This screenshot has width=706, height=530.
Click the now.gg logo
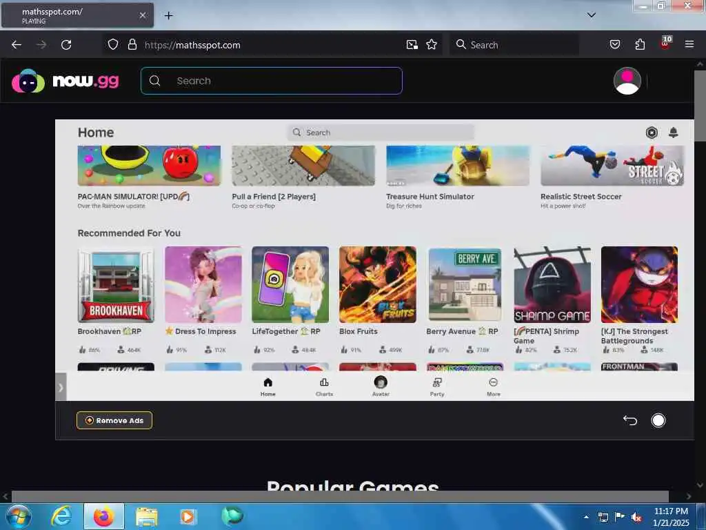coord(65,81)
